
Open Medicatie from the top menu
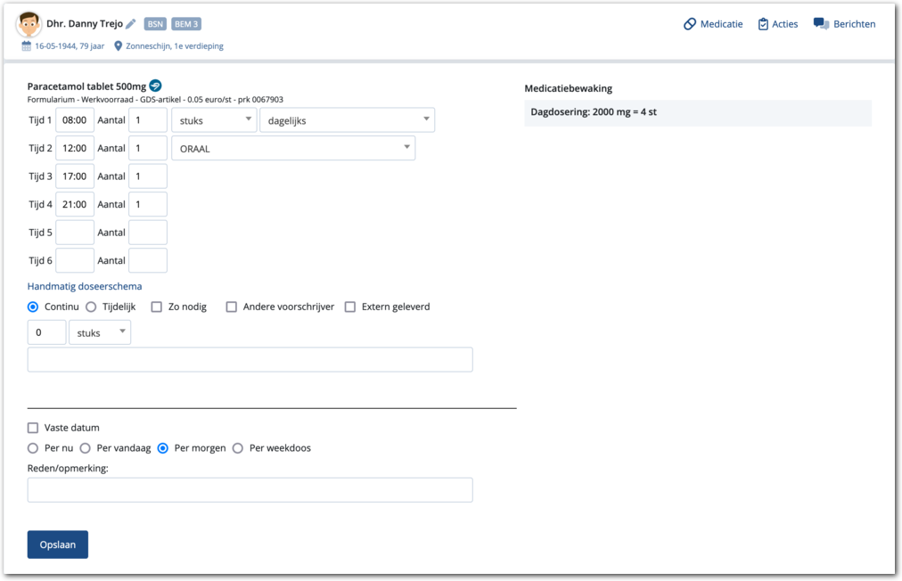click(x=712, y=24)
